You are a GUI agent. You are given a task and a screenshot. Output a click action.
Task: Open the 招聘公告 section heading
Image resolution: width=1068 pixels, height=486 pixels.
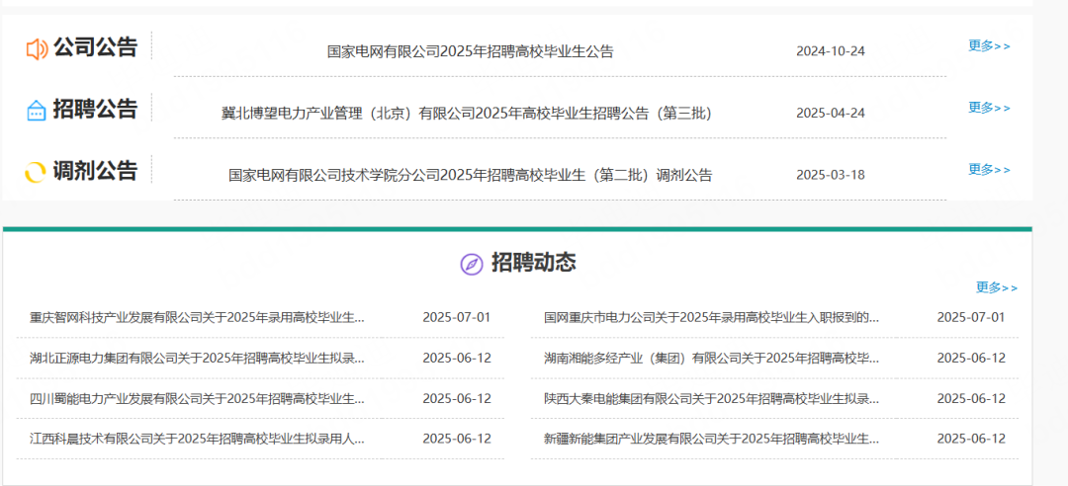pyautogui.click(x=95, y=109)
